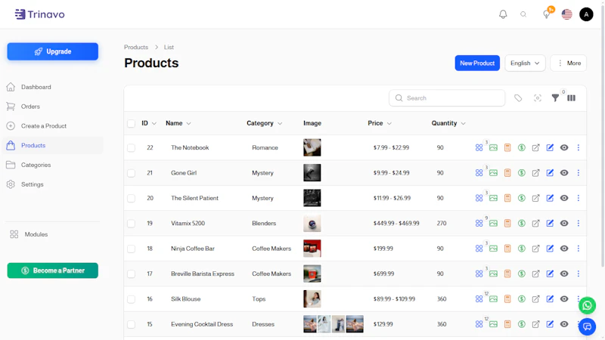Screen dimensions: 605x340
Task: Sort by Name column header
Action: (178, 123)
